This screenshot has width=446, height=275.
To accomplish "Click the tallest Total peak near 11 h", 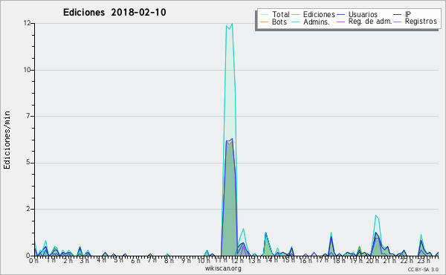I will [233, 24].
